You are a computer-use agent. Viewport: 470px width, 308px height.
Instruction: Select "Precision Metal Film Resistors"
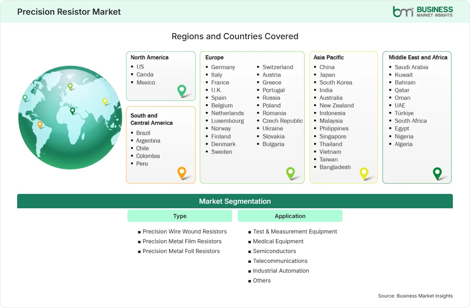182,241
